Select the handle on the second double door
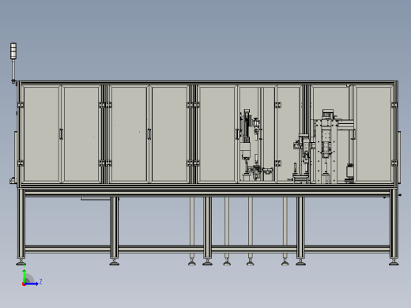The height and width of the screenshot is (308, 411). coord(149,134)
